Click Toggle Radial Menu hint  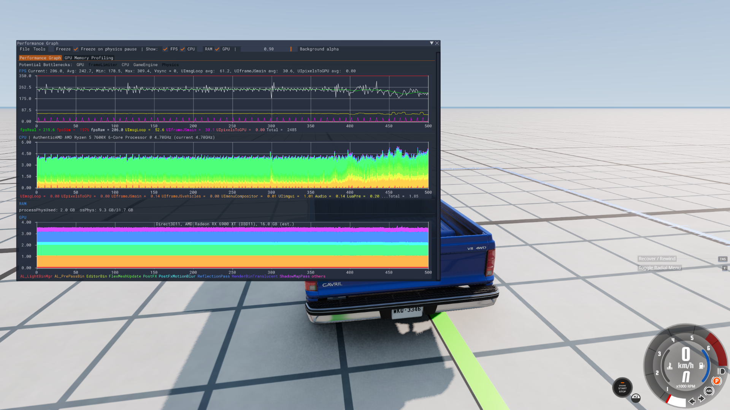tap(659, 268)
